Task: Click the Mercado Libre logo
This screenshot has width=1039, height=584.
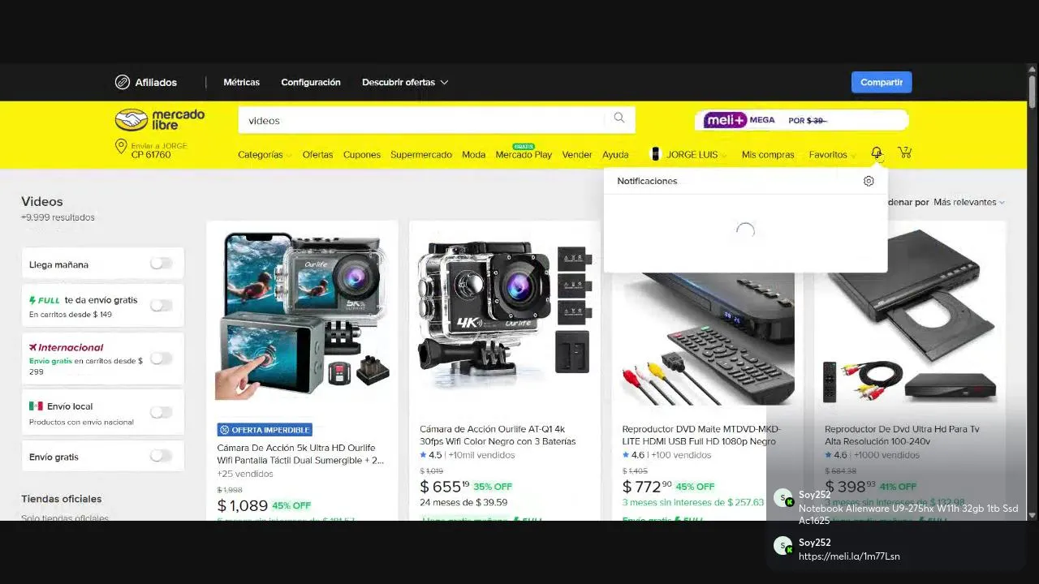Action: (x=159, y=120)
